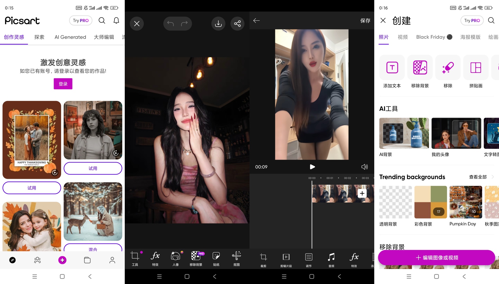Switch to the 视频 tab in 创建
Image resolution: width=499 pixels, height=284 pixels.
[x=403, y=37]
